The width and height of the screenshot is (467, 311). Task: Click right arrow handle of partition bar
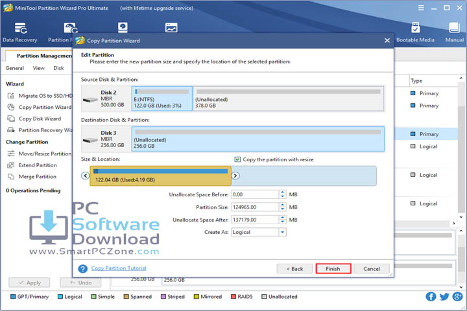point(235,176)
